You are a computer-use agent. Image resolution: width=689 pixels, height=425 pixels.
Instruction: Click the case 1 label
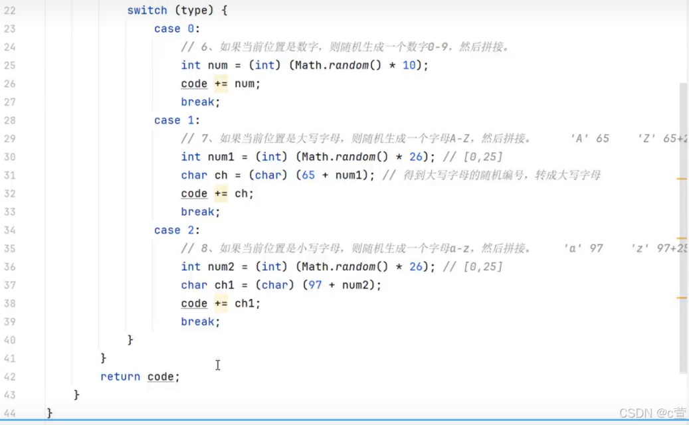click(x=173, y=120)
